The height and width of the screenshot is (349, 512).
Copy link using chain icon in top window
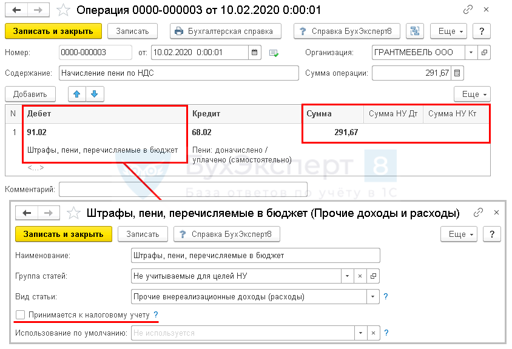(x=468, y=10)
